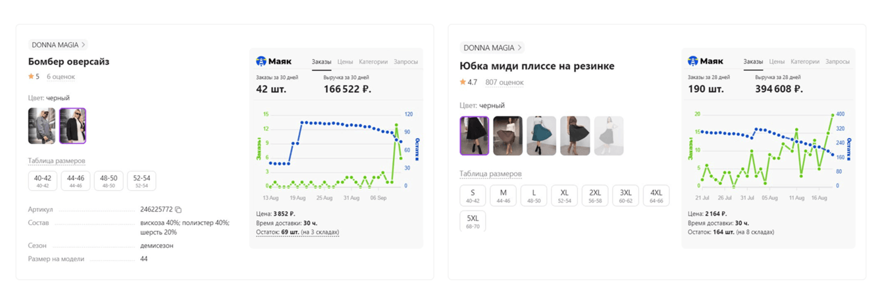Switch to the Цены tab in the bomber's widget

(345, 62)
